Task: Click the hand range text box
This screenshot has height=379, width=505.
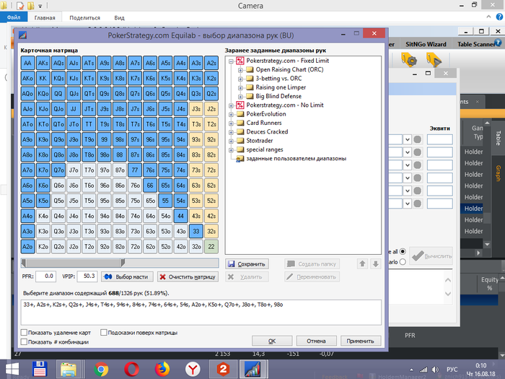Action: 201,313
